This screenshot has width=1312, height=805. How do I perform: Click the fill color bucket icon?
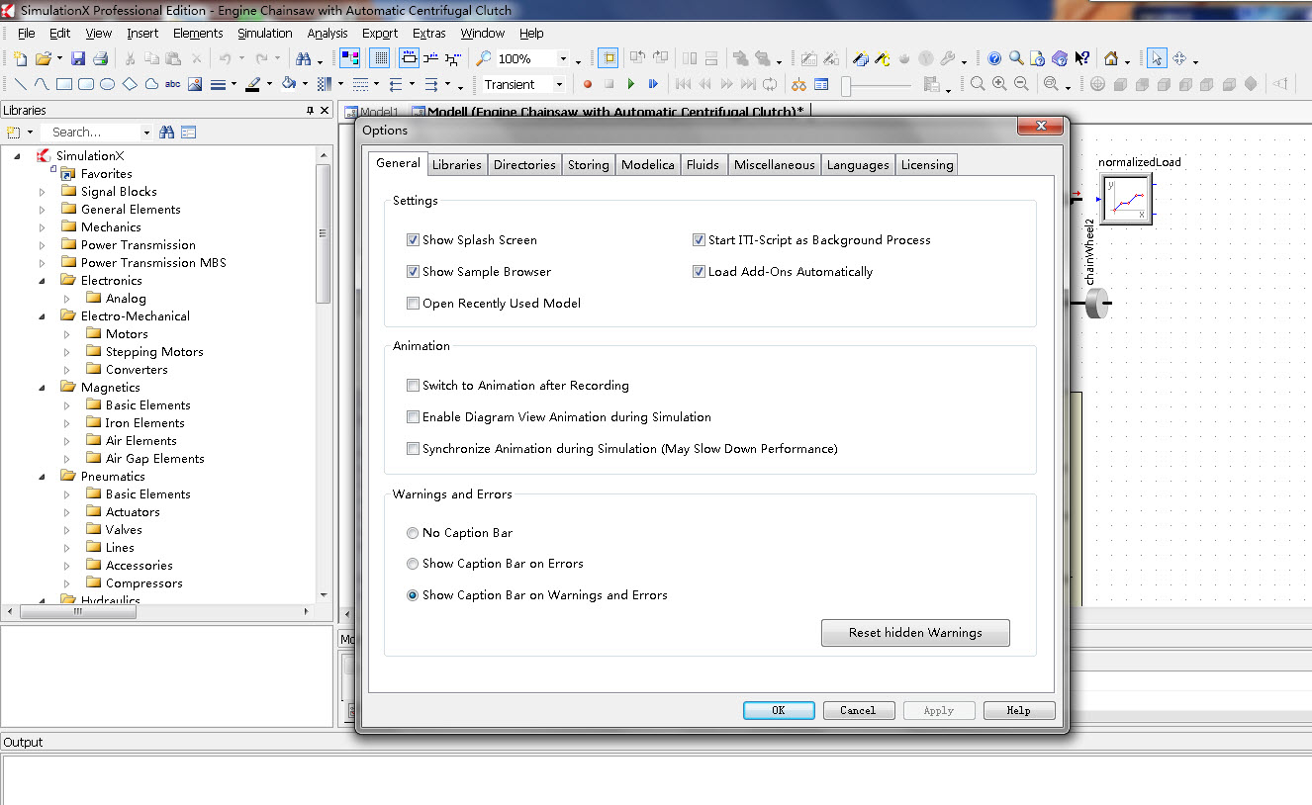point(289,84)
